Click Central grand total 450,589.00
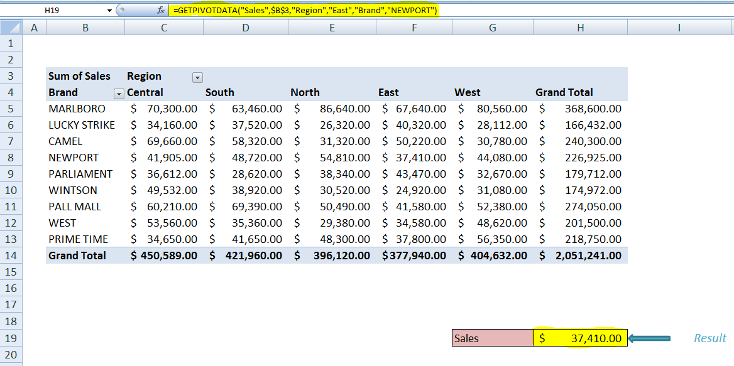 [164, 256]
